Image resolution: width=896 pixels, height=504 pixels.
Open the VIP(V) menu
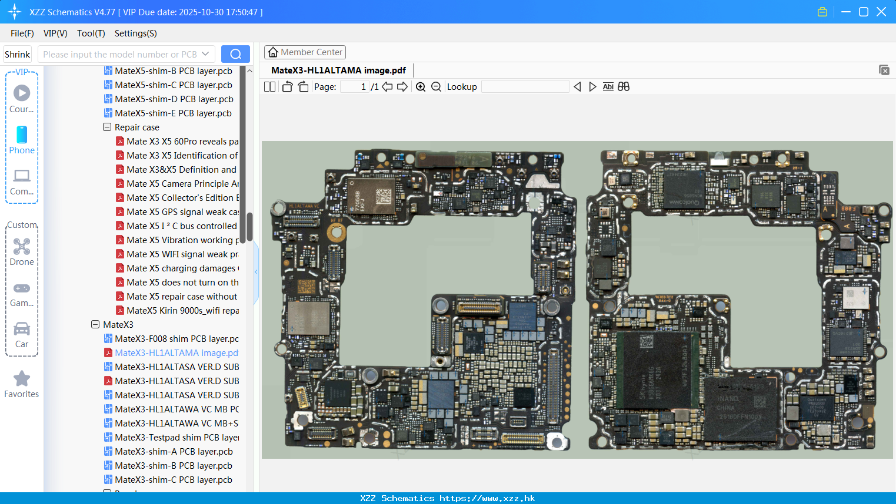[55, 33]
